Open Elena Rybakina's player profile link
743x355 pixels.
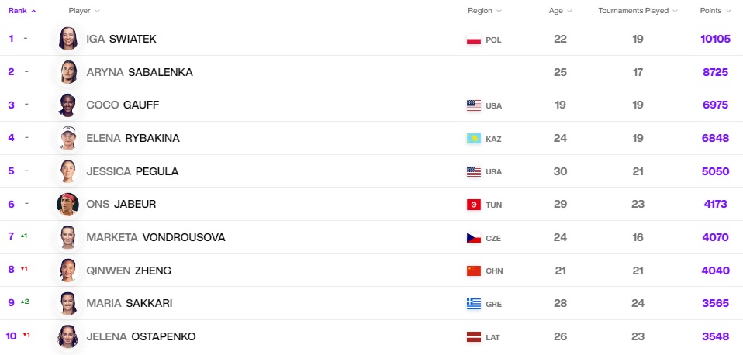(133, 138)
